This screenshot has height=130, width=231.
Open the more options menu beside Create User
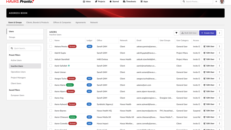pyautogui.click(x=219, y=33)
